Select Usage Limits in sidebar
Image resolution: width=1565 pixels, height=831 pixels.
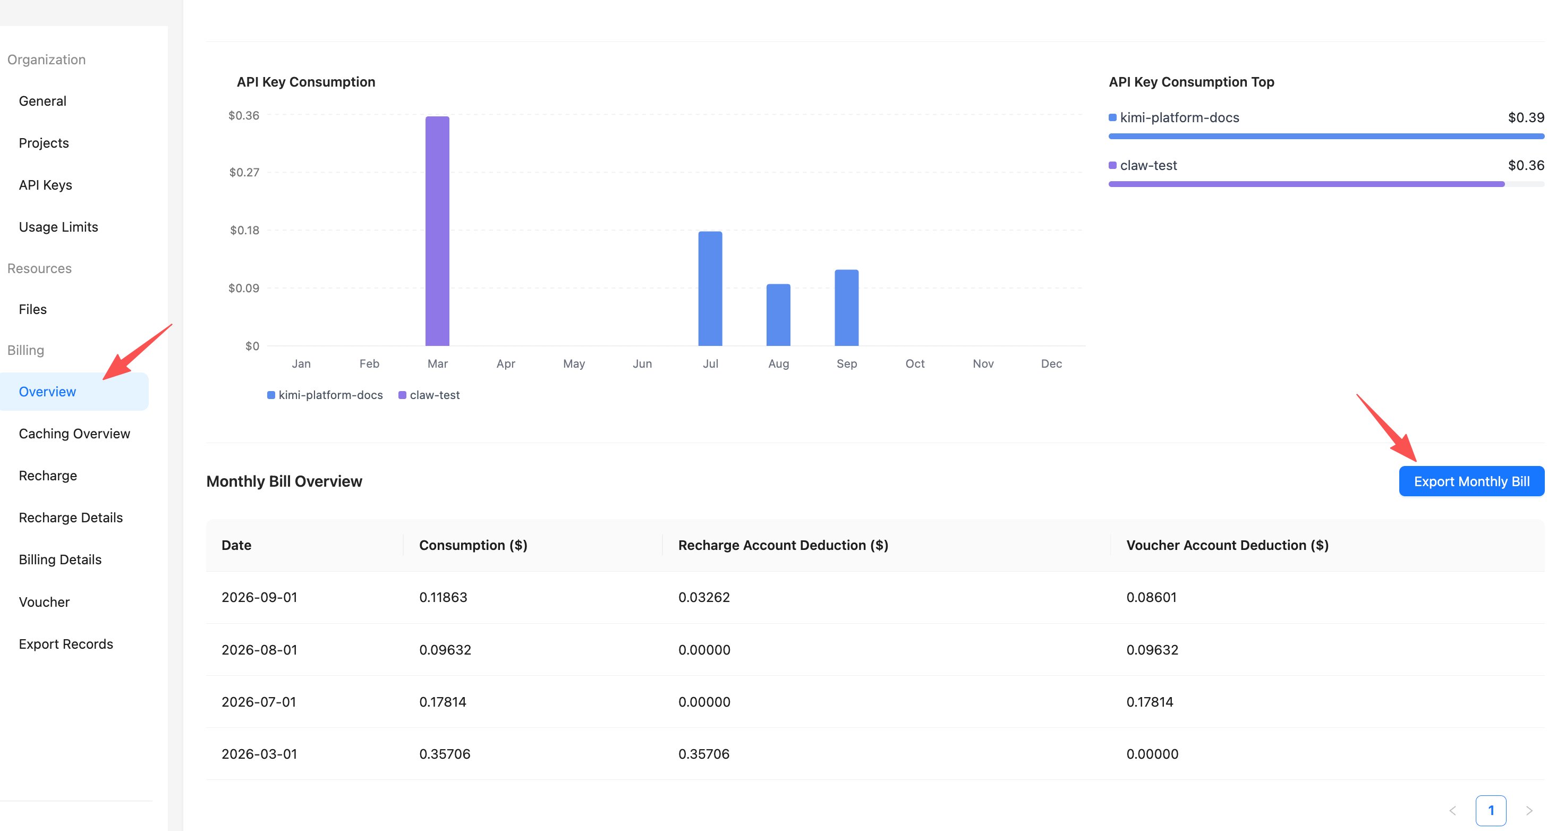point(58,226)
